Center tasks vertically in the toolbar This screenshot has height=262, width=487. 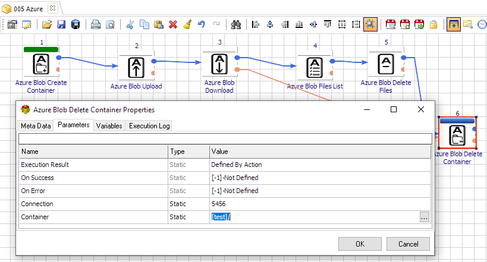click(313, 24)
